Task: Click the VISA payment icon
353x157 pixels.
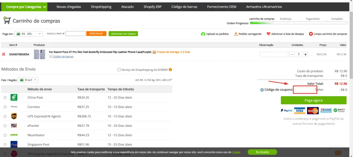Action: click(x=300, y=111)
